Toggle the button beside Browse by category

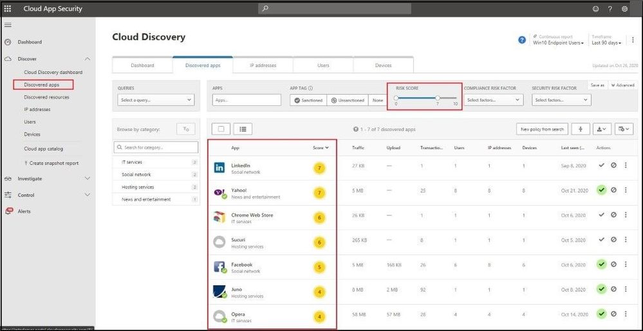(186, 129)
